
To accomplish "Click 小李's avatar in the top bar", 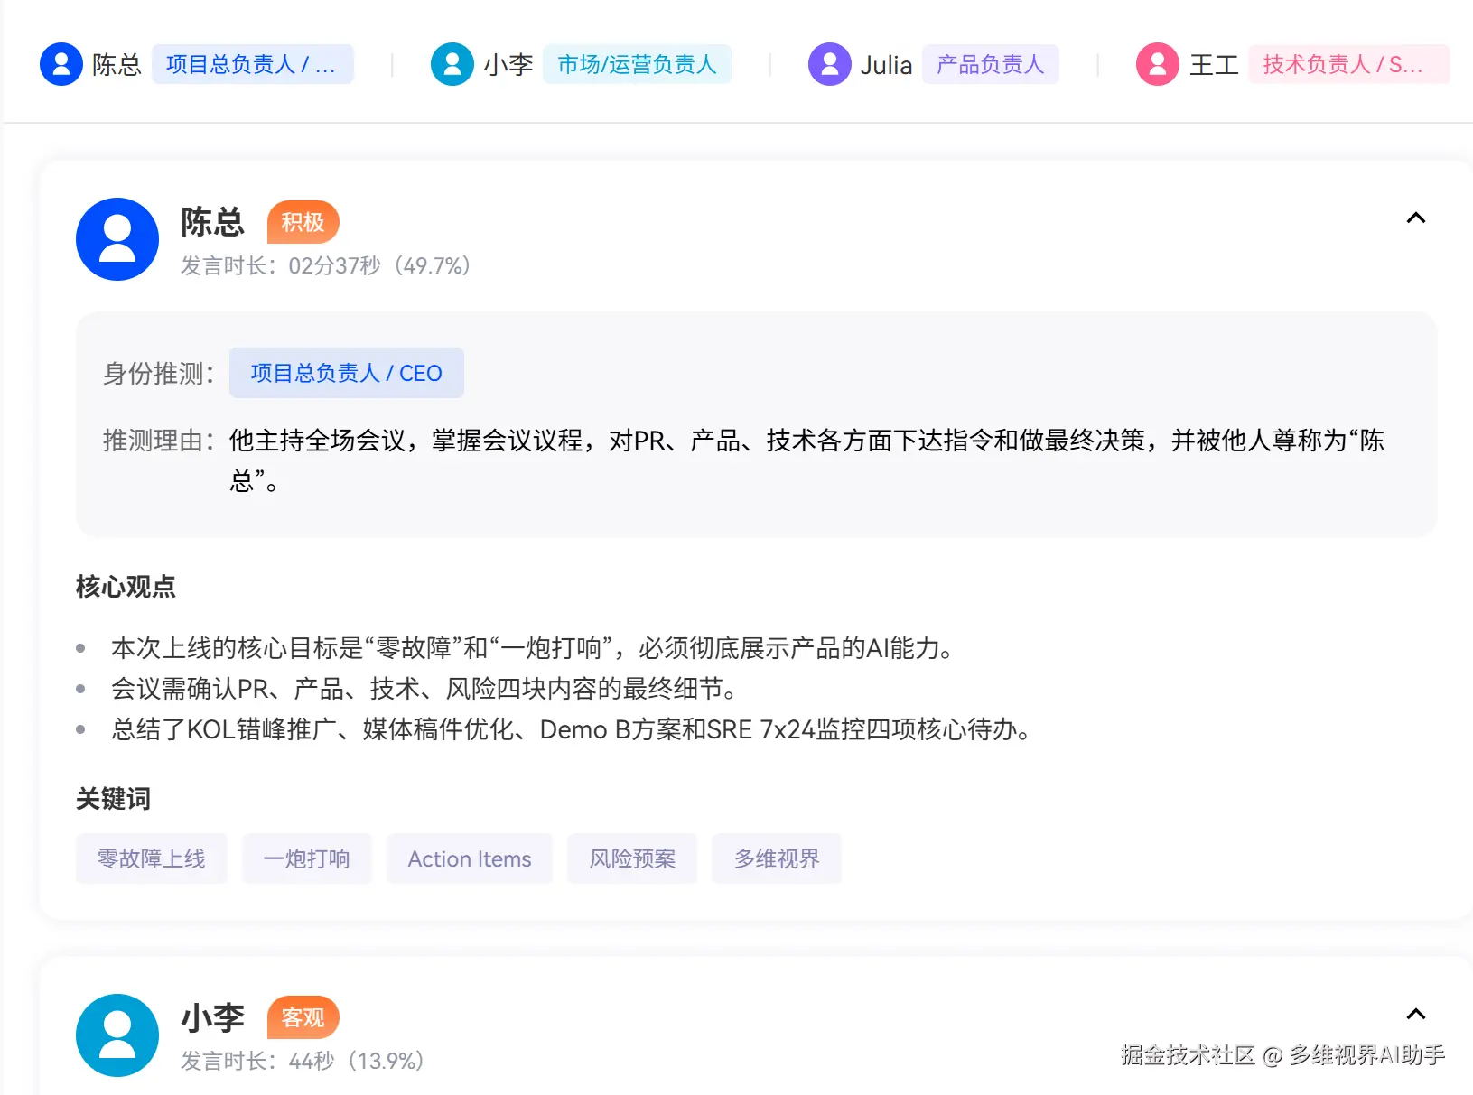I will pos(452,63).
